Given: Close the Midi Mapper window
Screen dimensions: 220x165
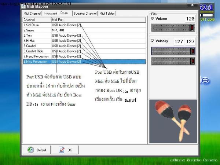Looking at the screenshot, I should pos(192,5).
